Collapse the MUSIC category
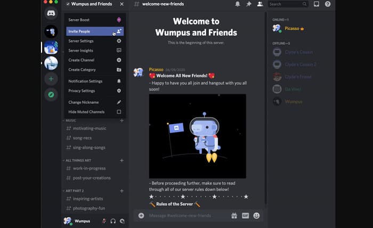The width and height of the screenshot is (373, 228). click(71, 120)
